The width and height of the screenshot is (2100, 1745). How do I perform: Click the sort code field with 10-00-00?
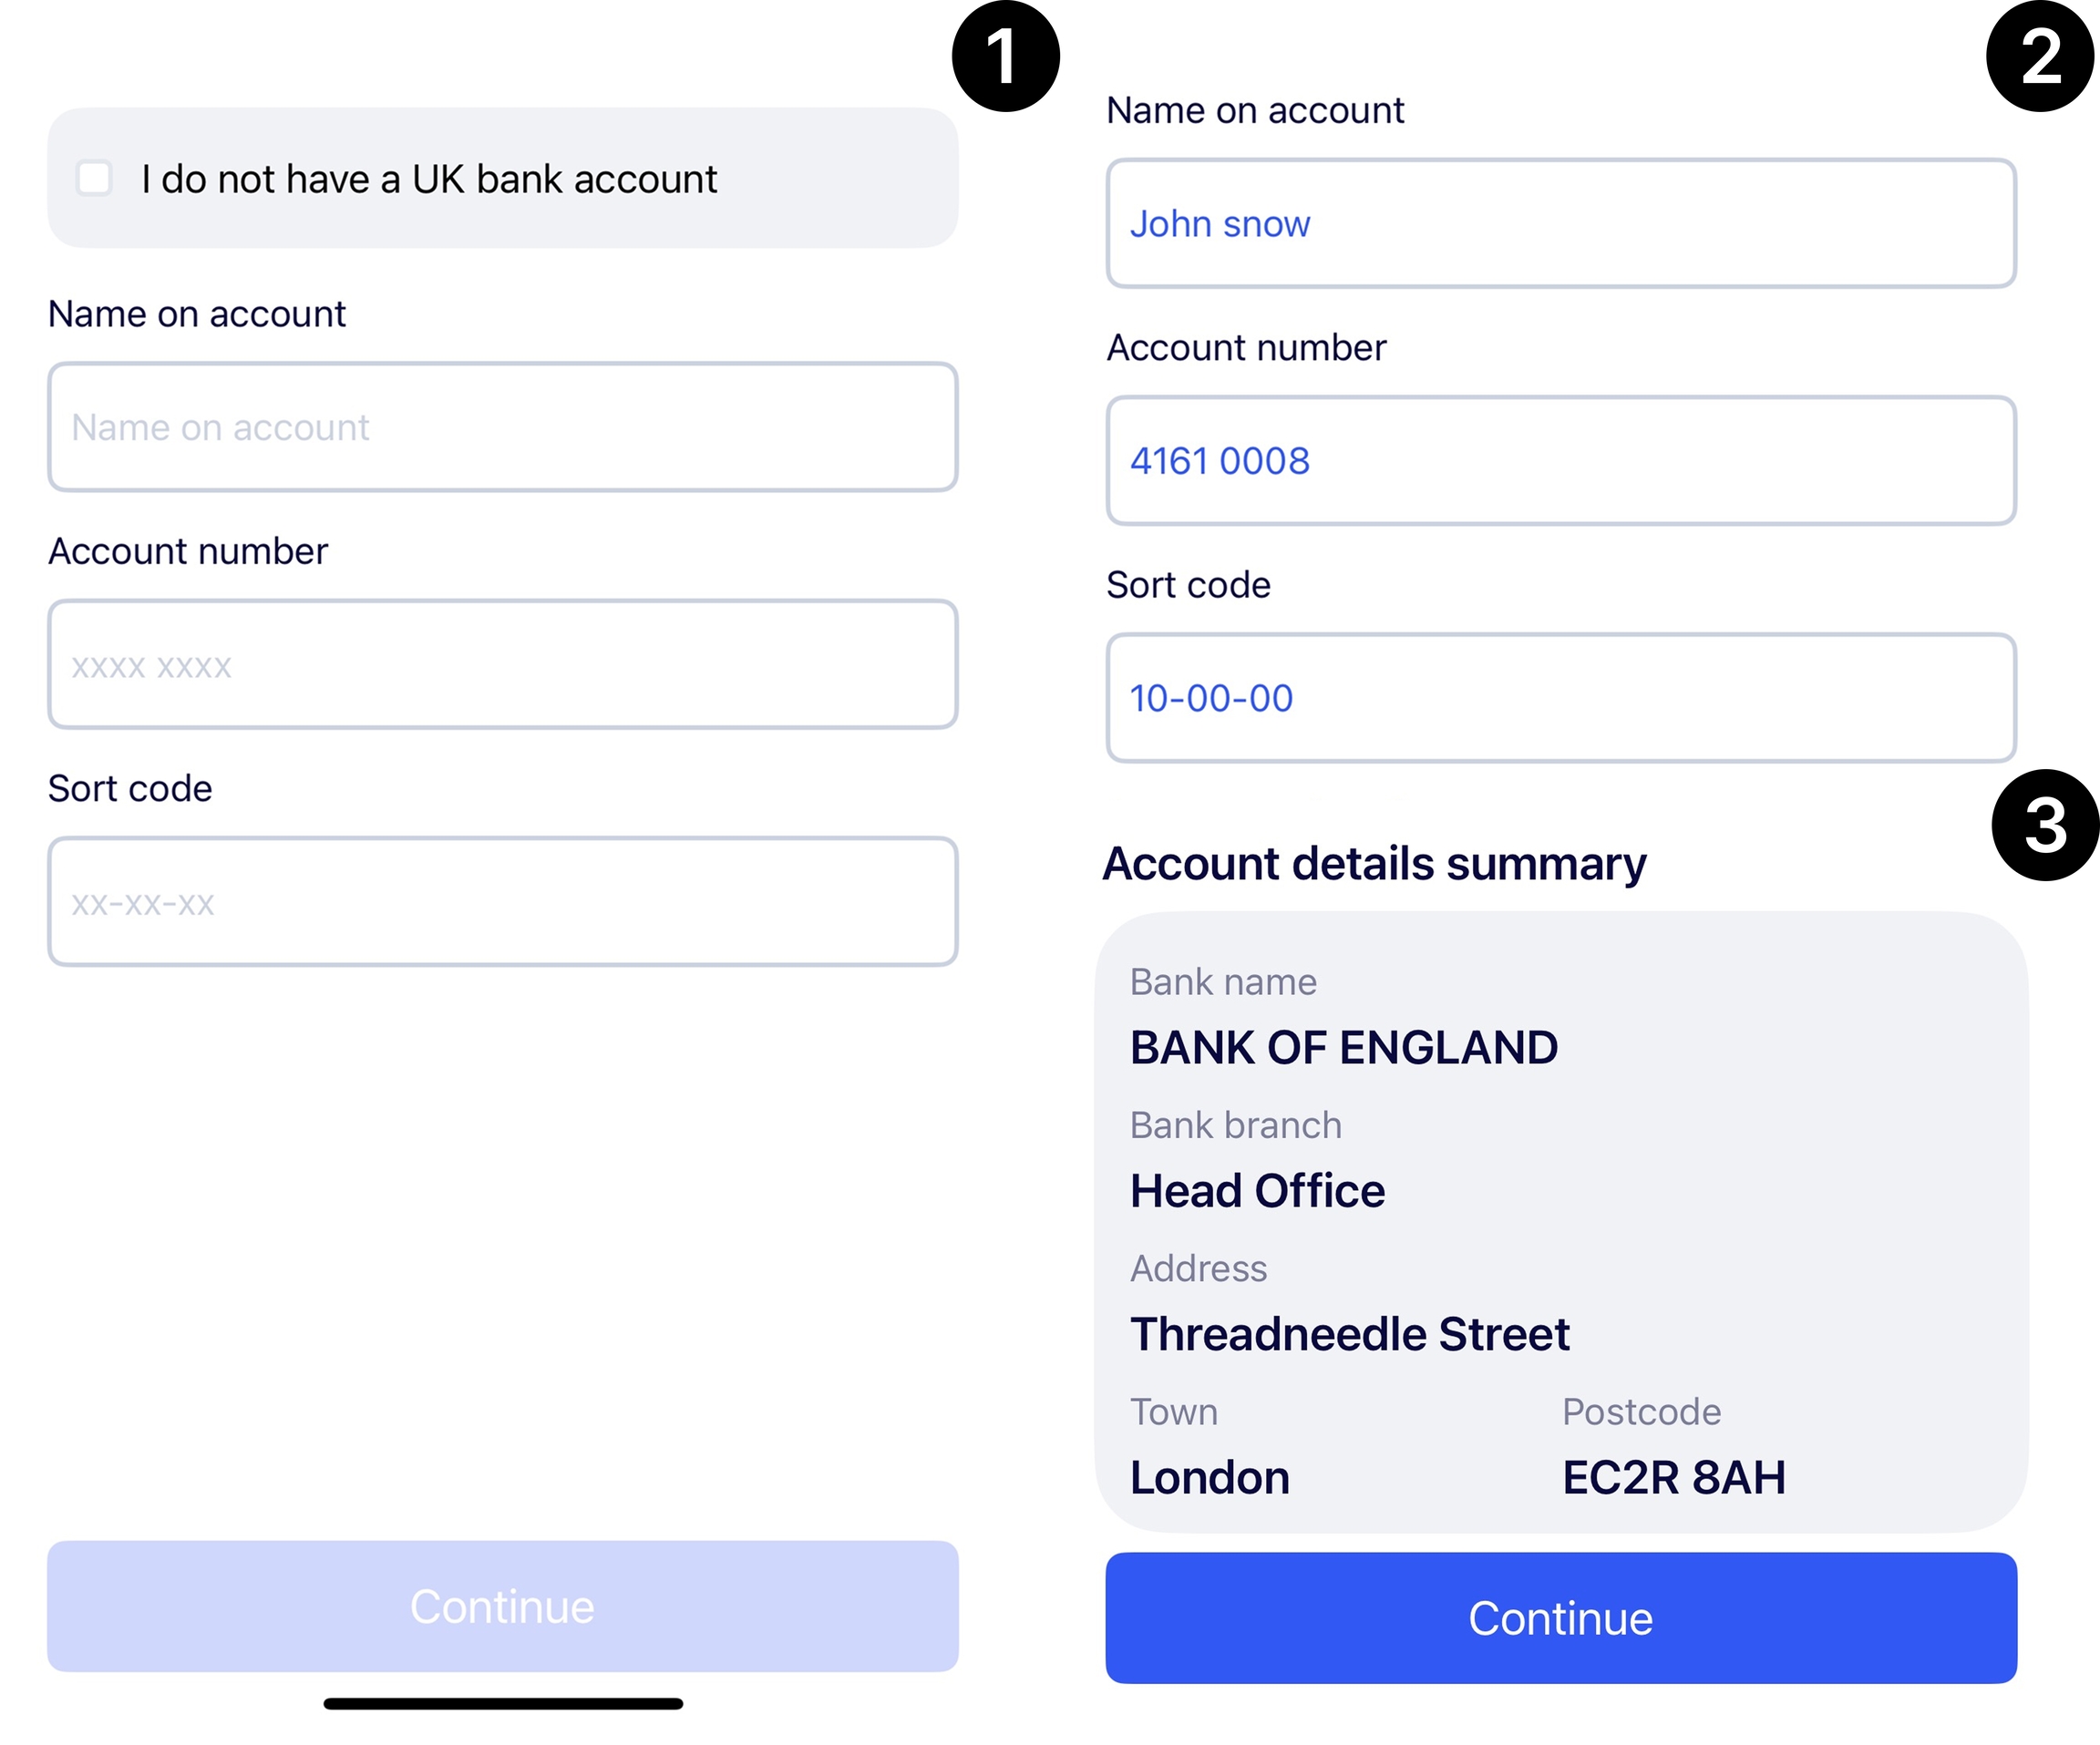1560,698
